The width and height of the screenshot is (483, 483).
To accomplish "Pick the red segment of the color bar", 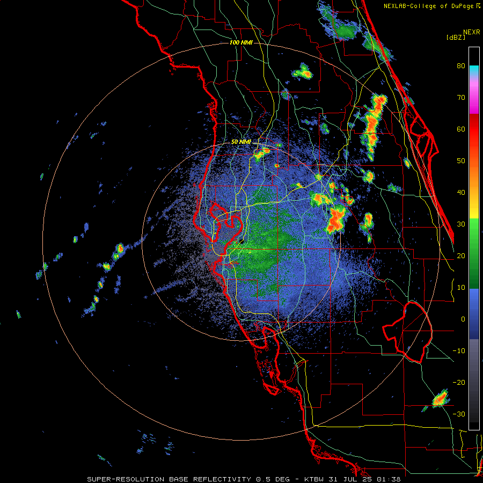I will (x=474, y=129).
